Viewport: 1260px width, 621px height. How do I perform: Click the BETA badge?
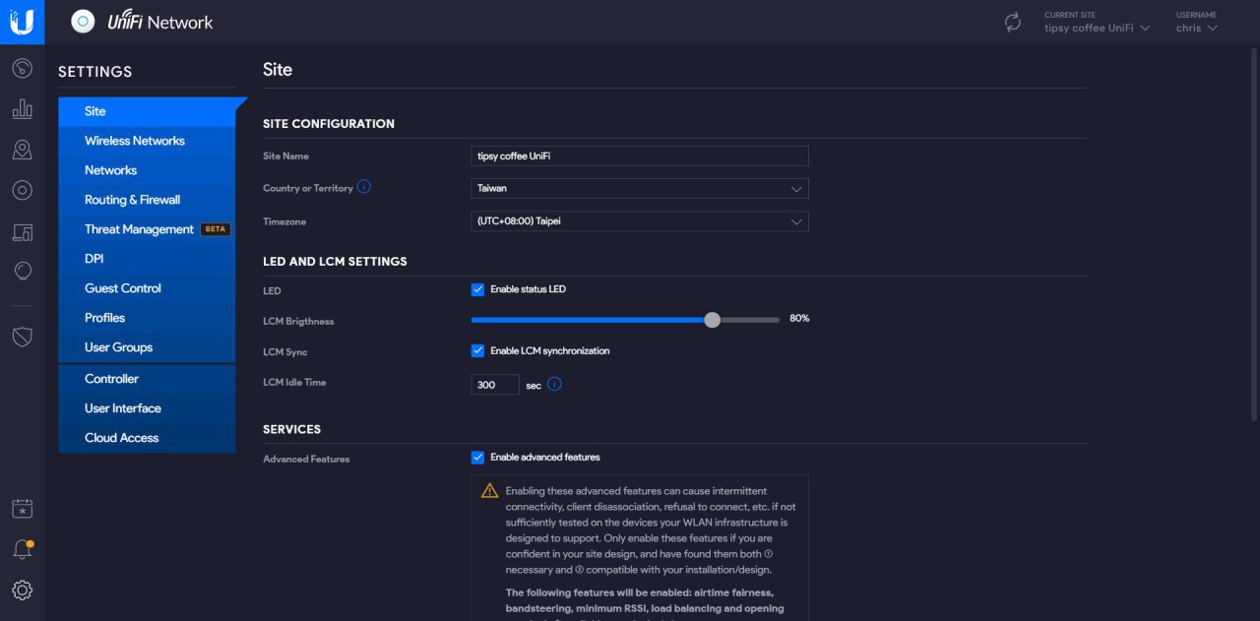coord(216,229)
